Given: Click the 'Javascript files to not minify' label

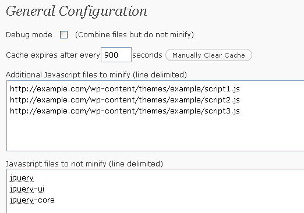Looking at the screenshot, I should point(84,164).
